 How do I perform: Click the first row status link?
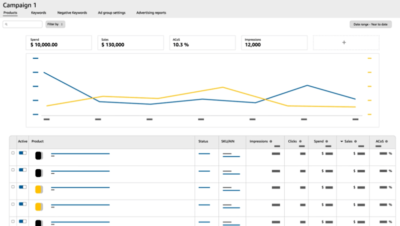pyautogui.click(x=204, y=154)
